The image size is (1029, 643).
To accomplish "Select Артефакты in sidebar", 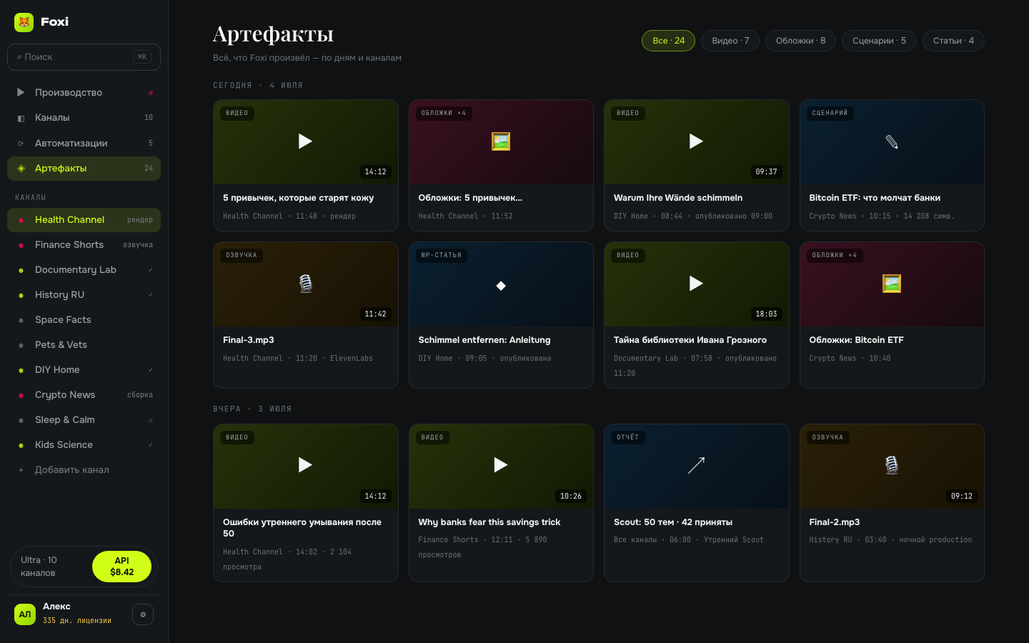I will tap(84, 169).
